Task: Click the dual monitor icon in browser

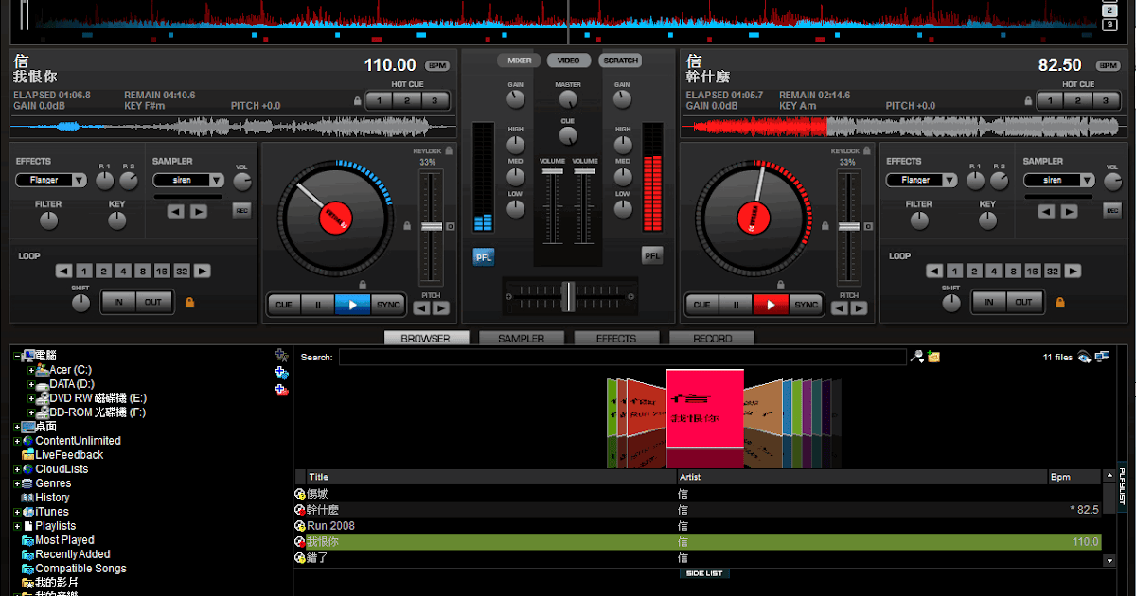Action: pyautogui.click(x=1102, y=357)
